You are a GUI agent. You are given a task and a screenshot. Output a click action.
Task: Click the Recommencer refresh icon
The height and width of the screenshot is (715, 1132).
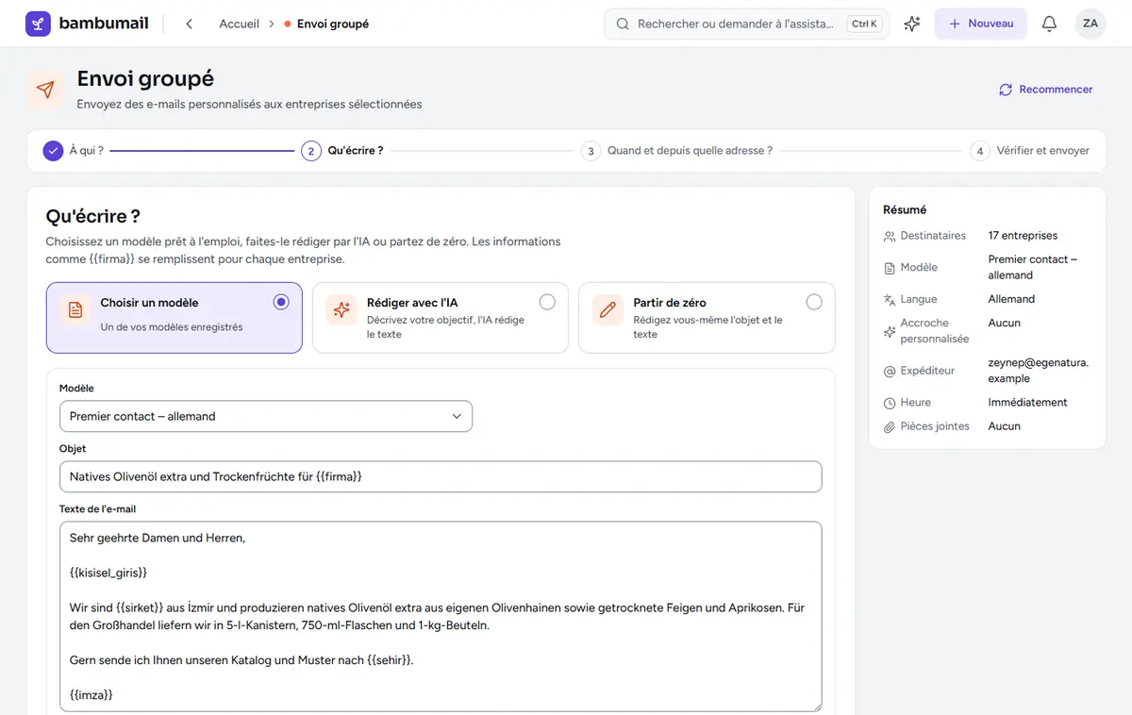(x=1006, y=90)
